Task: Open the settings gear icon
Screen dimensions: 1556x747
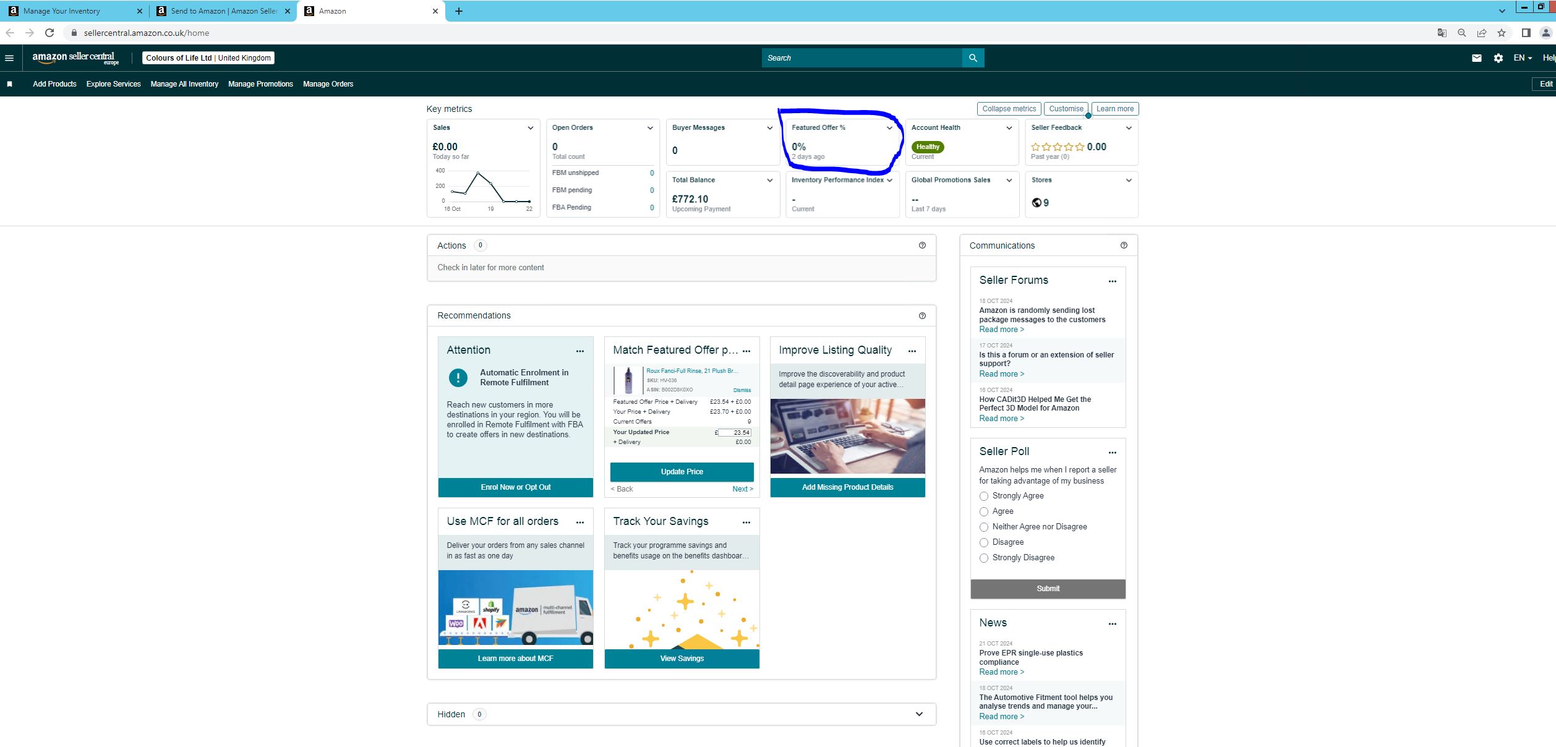Action: (x=1498, y=58)
